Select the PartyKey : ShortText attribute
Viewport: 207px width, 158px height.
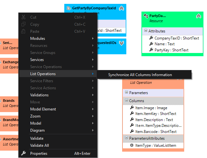pyautogui.click(x=171, y=50)
